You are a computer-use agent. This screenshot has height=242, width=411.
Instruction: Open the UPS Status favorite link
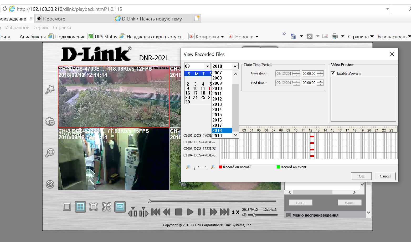103,36
